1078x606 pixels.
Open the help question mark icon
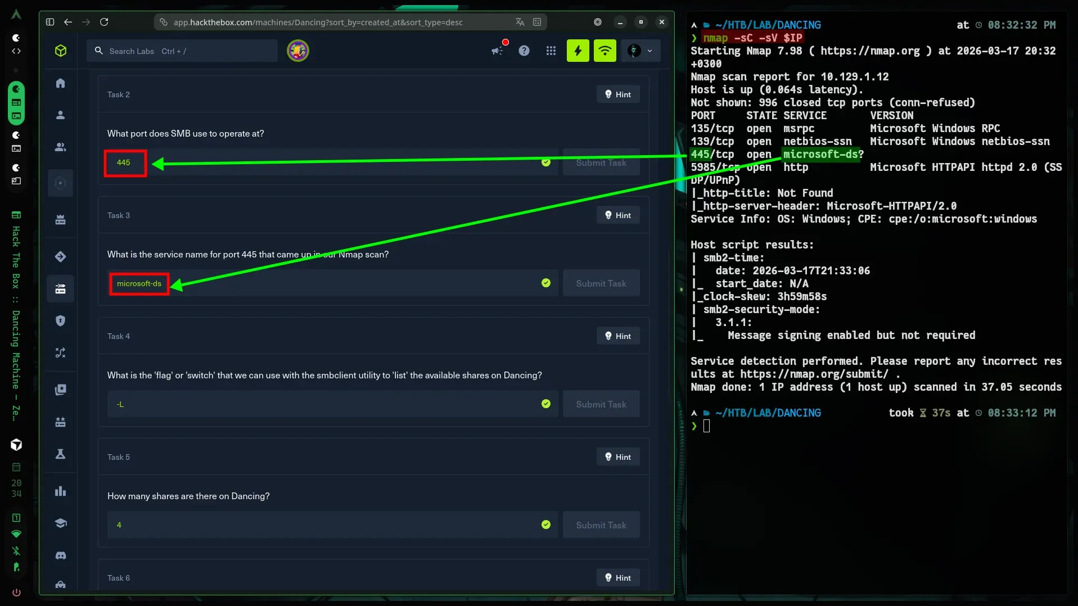tap(524, 51)
